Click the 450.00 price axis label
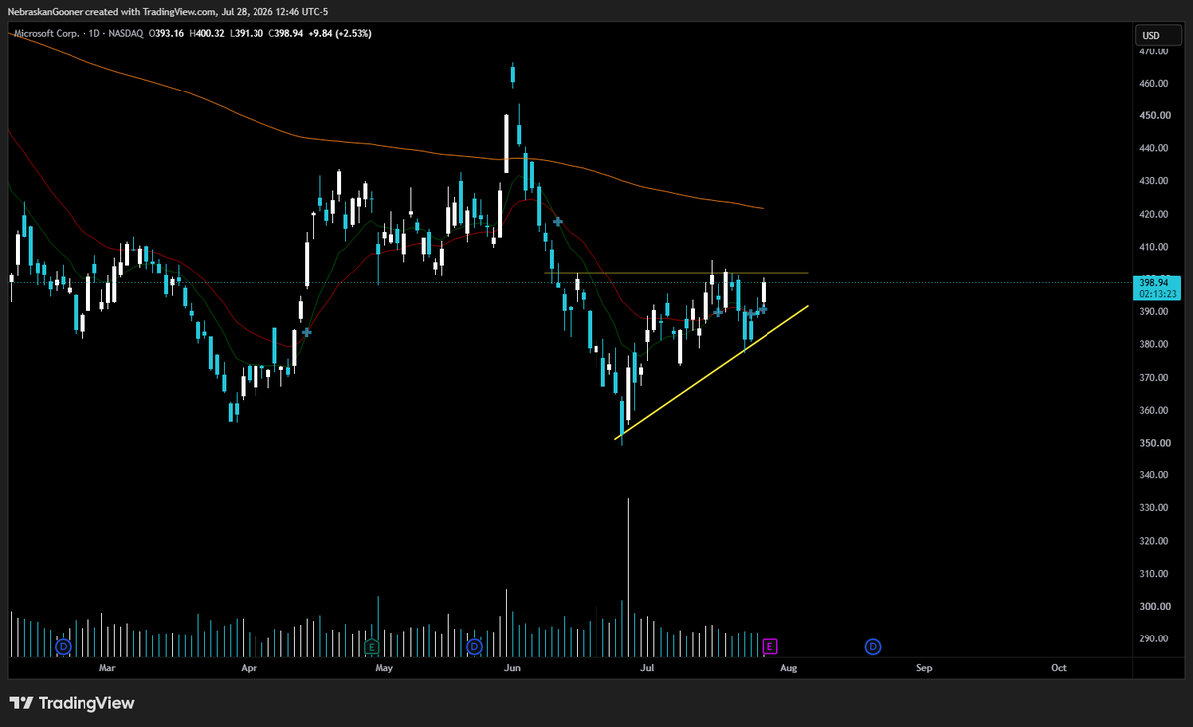 (x=1153, y=116)
